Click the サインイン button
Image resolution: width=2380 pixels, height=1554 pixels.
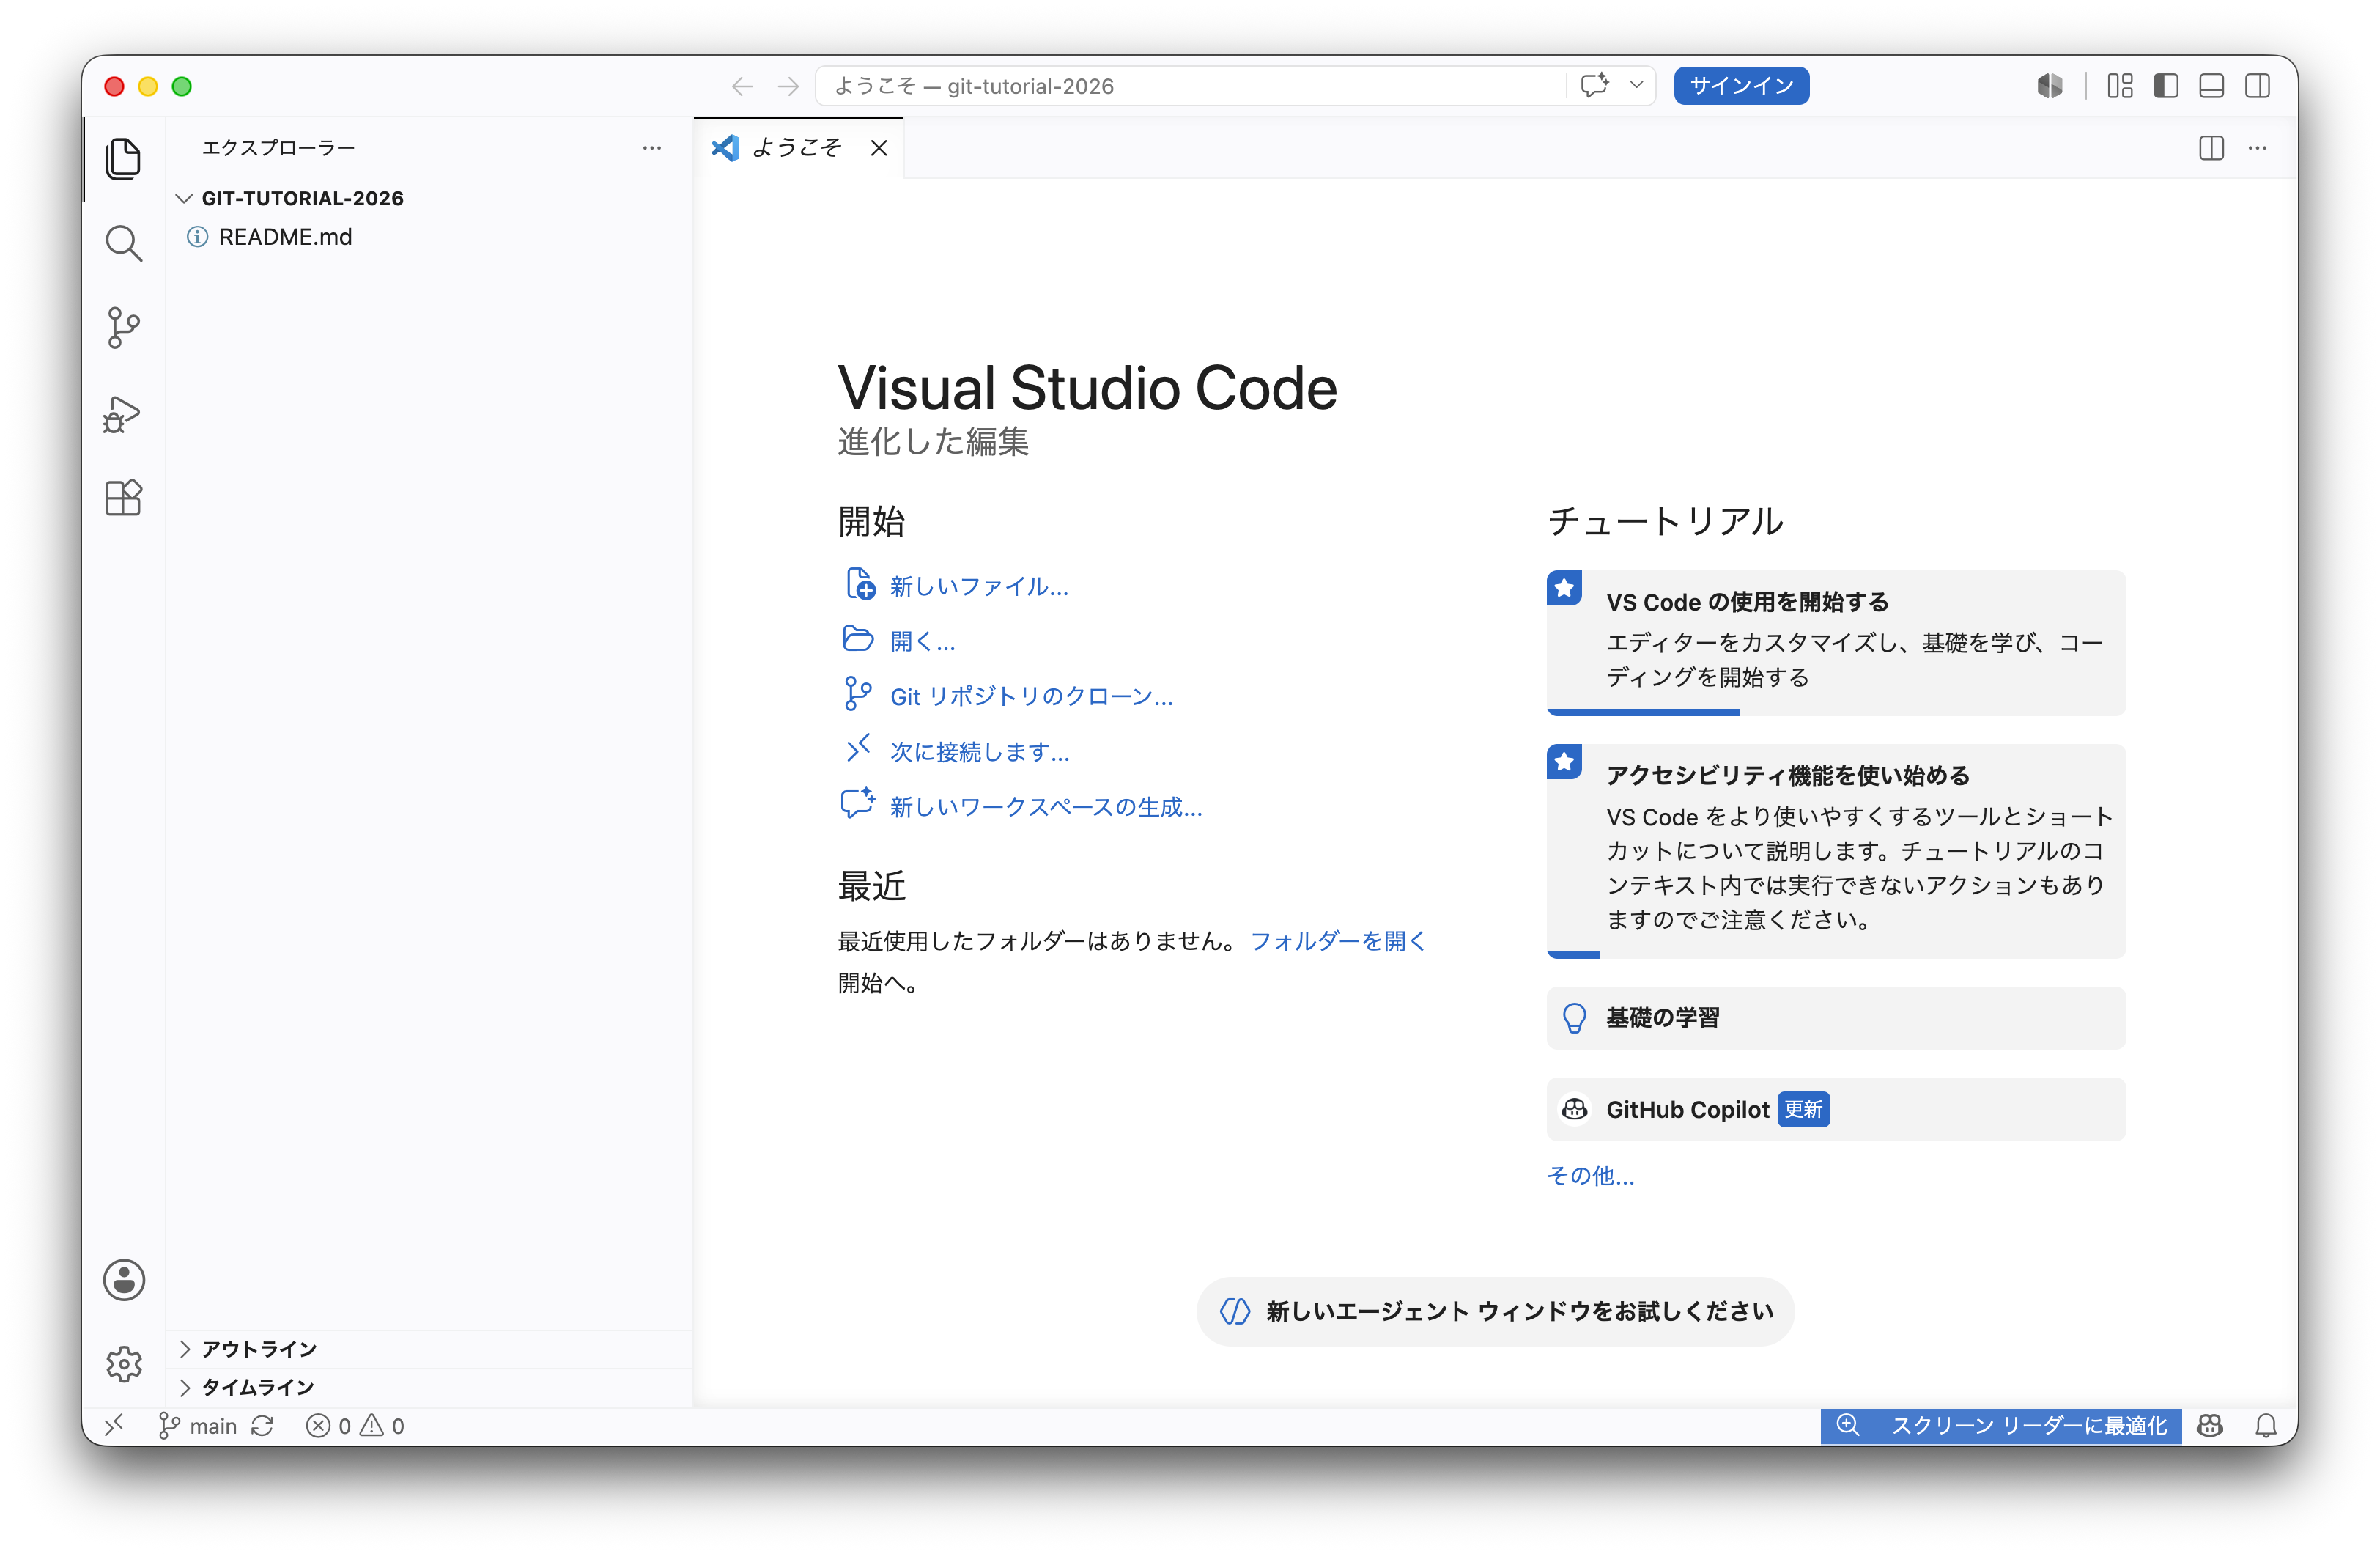click(x=1741, y=86)
